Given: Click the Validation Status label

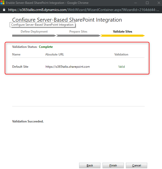Looking at the screenshot, I should (25, 47).
